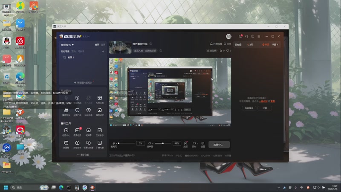
Task: Click the 分享 share button
Action: pos(228,44)
